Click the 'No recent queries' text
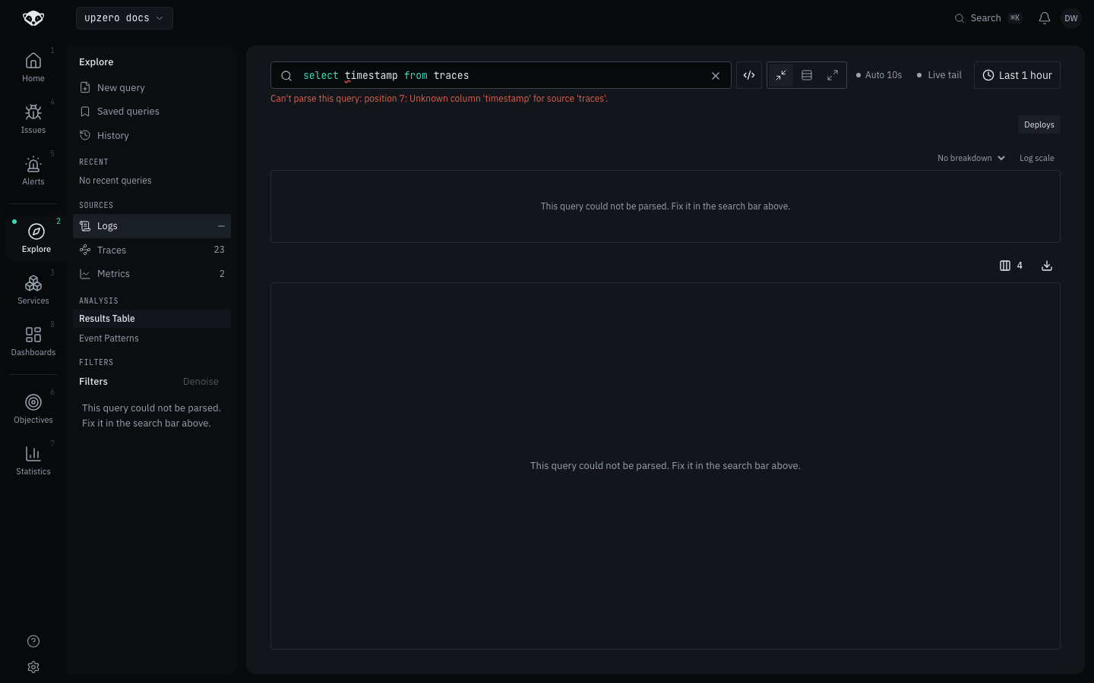1094x683 pixels. [115, 181]
